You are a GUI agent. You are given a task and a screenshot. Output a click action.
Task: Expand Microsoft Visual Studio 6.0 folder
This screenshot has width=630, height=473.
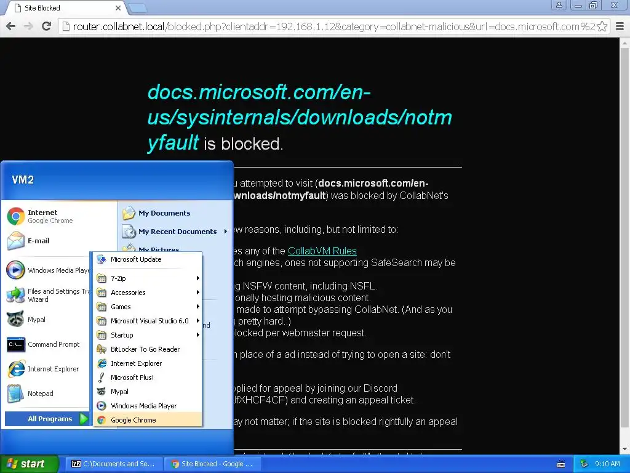pyautogui.click(x=148, y=321)
